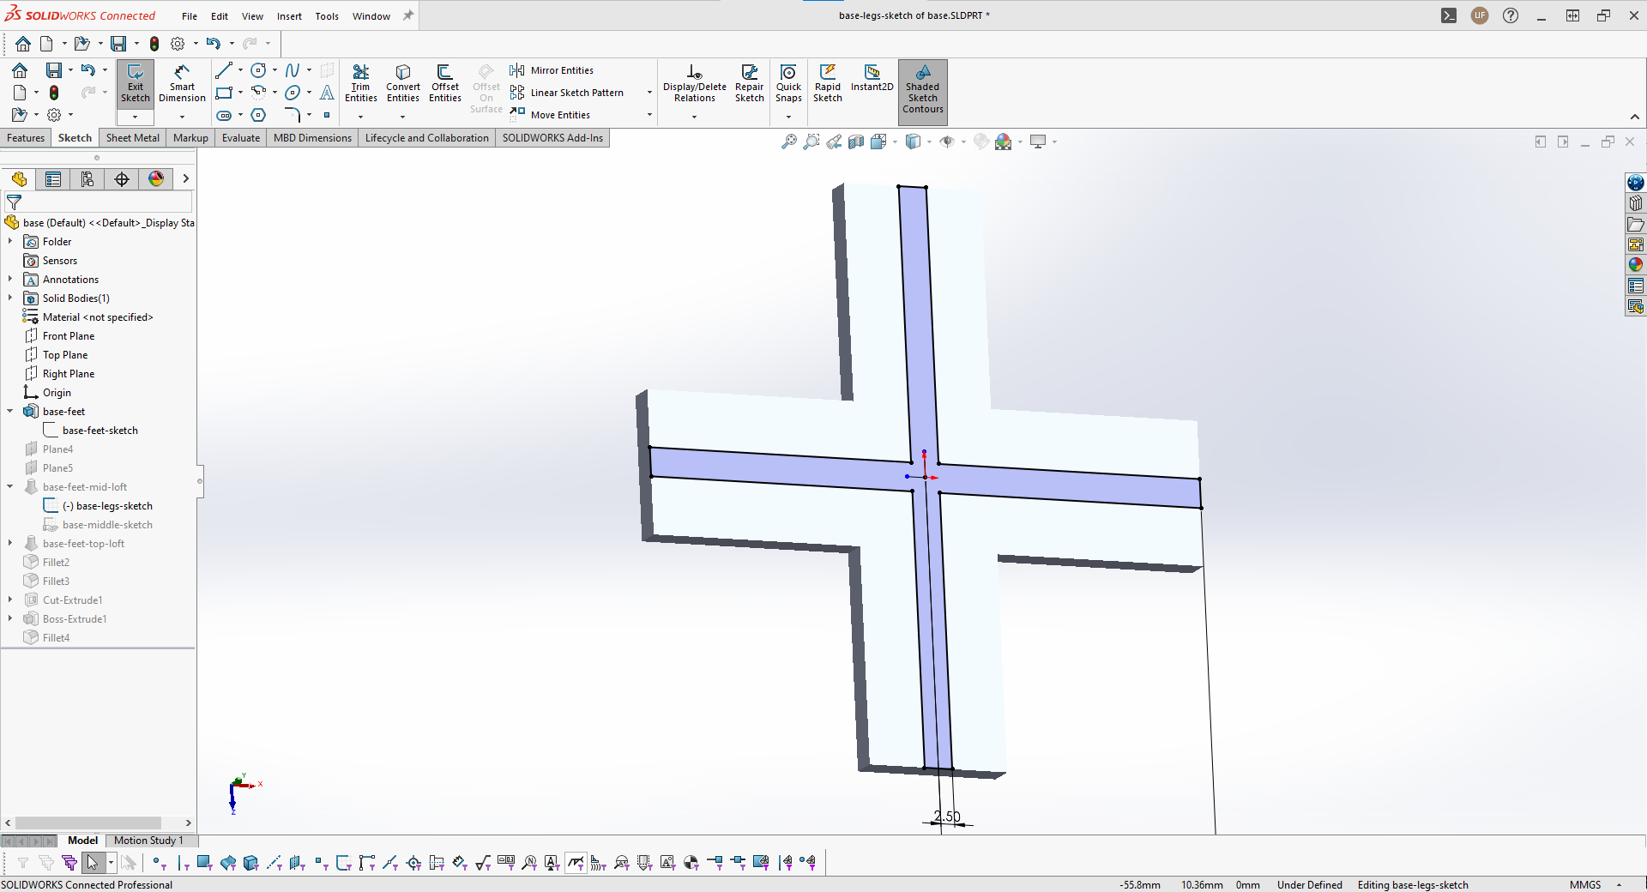Choose the Corner Rectangle tool
The image size is (1647, 892).
[x=224, y=93]
